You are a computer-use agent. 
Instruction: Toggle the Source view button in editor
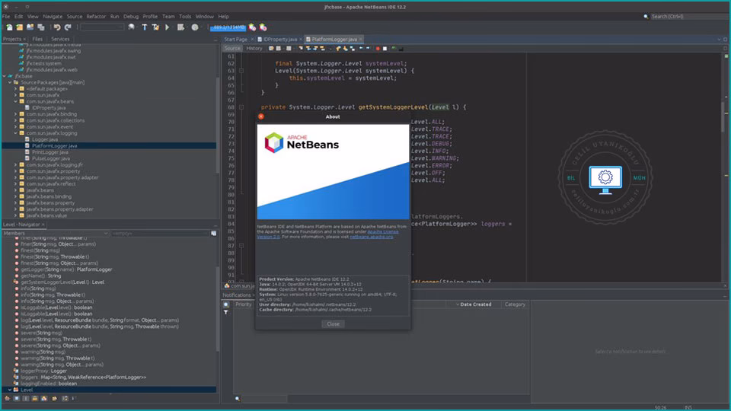(x=231, y=49)
